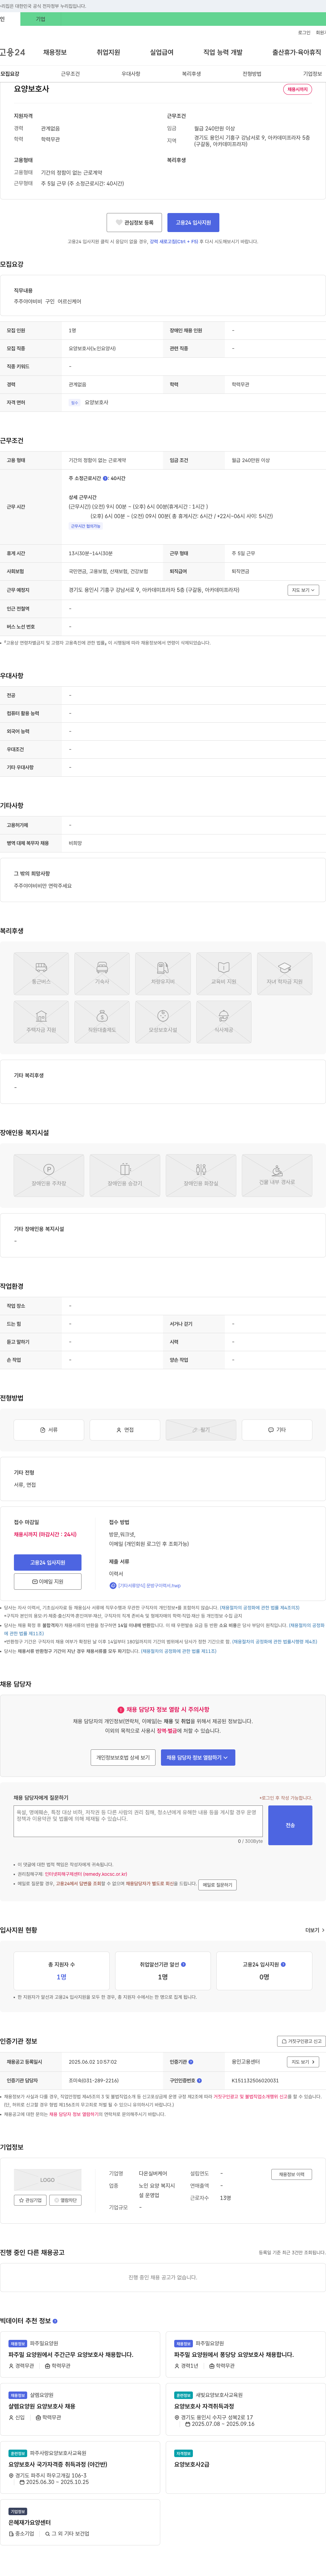
Task: Click the 메일로 질문하기 button
Action: point(217,1885)
